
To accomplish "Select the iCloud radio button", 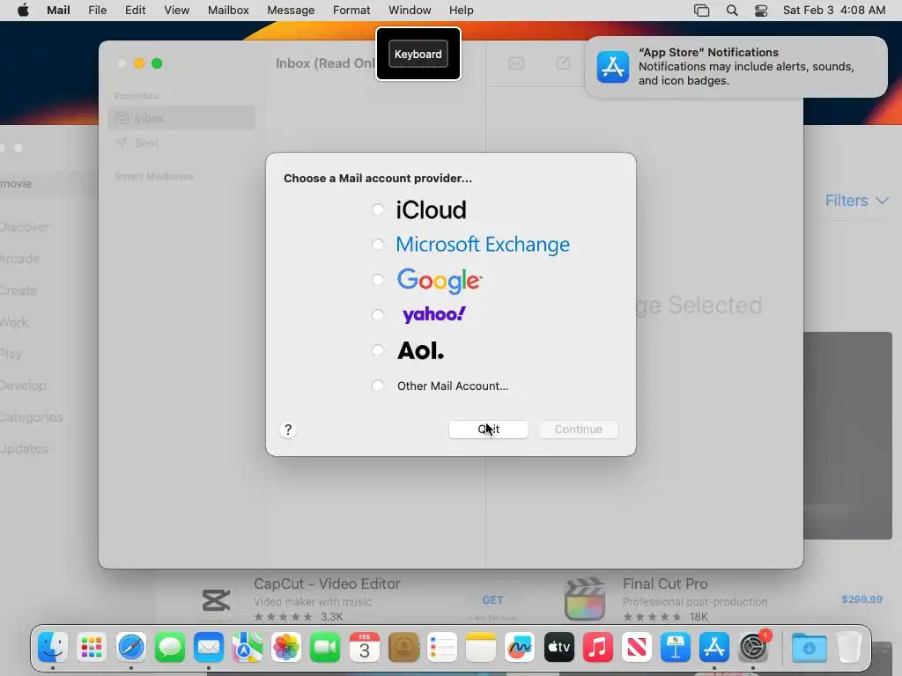I will (x=377, y=209).
